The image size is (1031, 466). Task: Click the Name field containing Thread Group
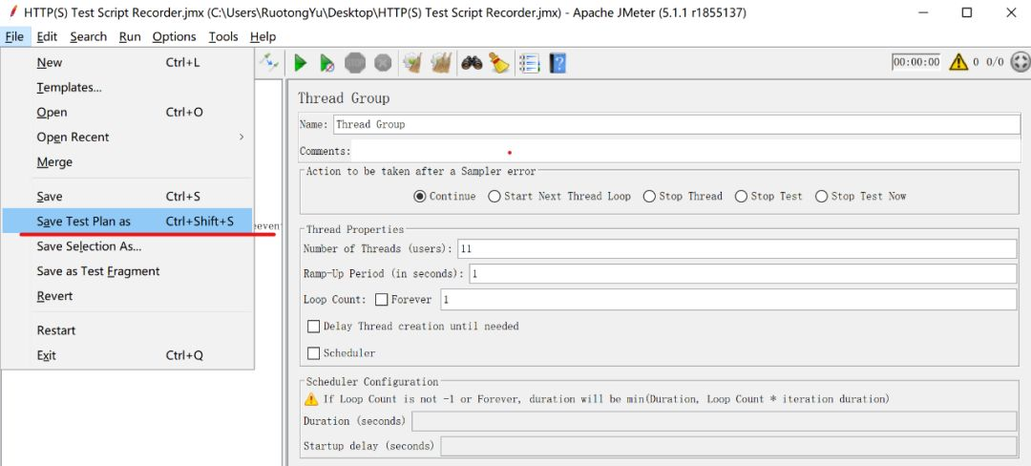(x=677, y=124)
